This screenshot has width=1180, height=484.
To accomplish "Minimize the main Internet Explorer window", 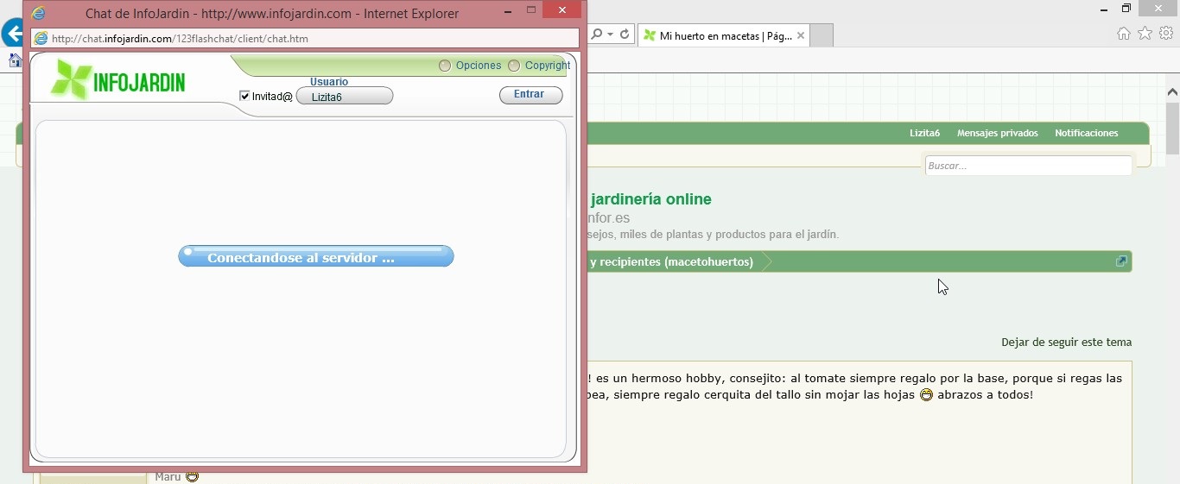I will 1104,9.
